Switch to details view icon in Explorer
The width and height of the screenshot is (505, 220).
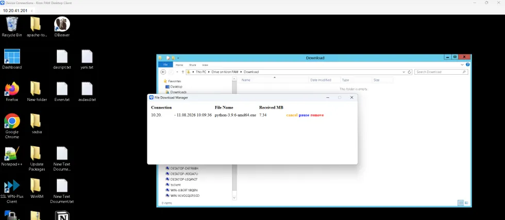point(461,202)
